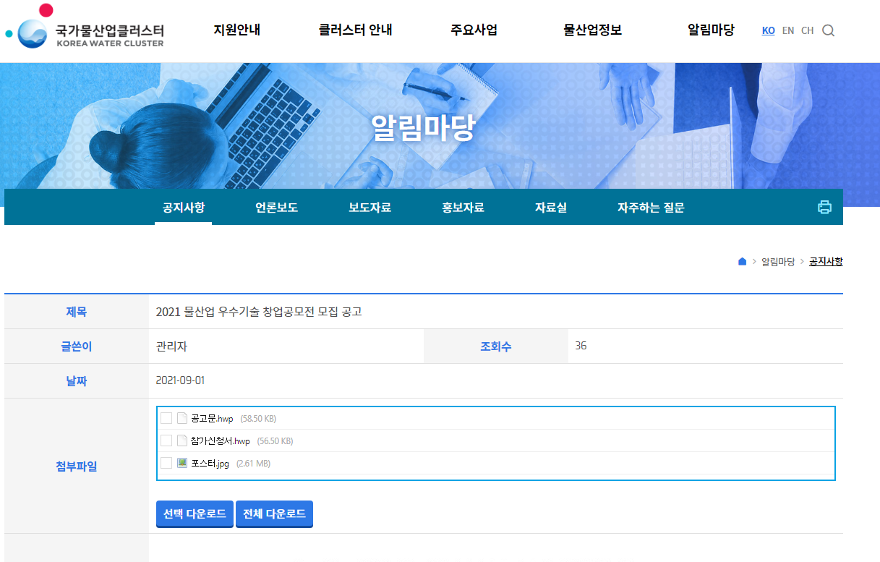The height and width of the screenshot is (562, 880).
Task: Open the 지원안내 menu
Action: 236,30
